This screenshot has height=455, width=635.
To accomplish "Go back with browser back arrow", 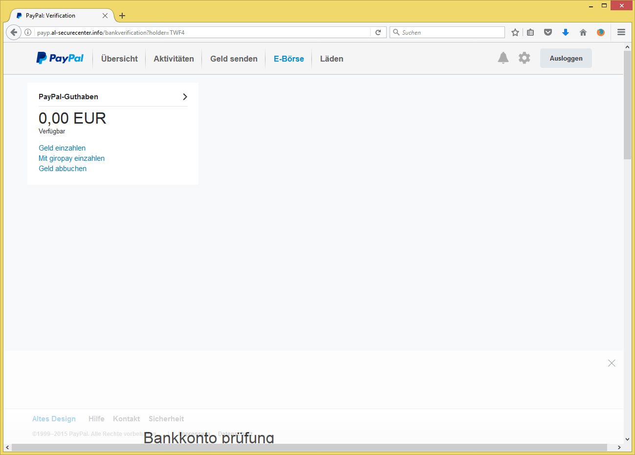I will coord(14,32).
